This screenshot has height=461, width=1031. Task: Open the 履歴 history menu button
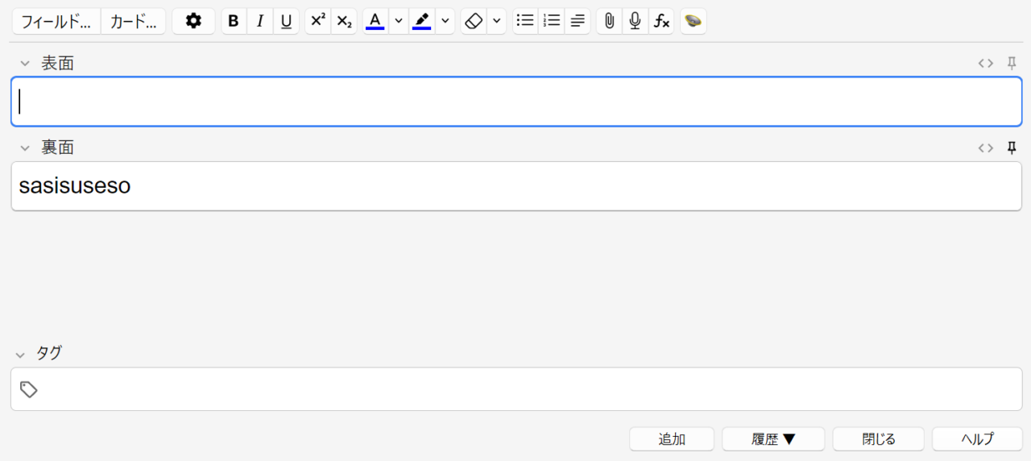[x=773, y=439]
